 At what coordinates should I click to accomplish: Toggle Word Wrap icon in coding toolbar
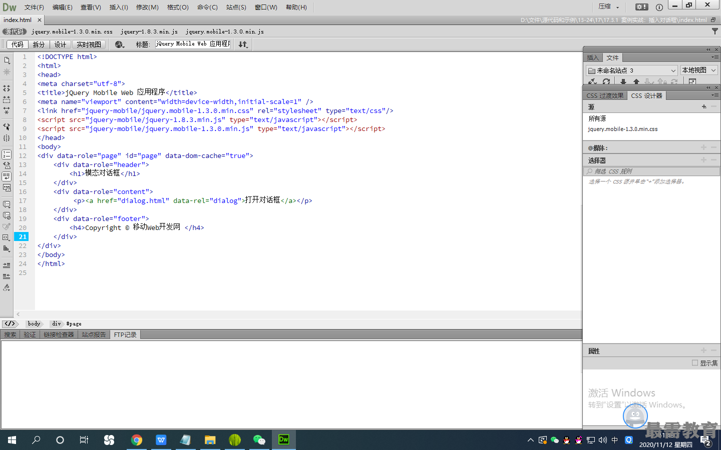(7, 176)
